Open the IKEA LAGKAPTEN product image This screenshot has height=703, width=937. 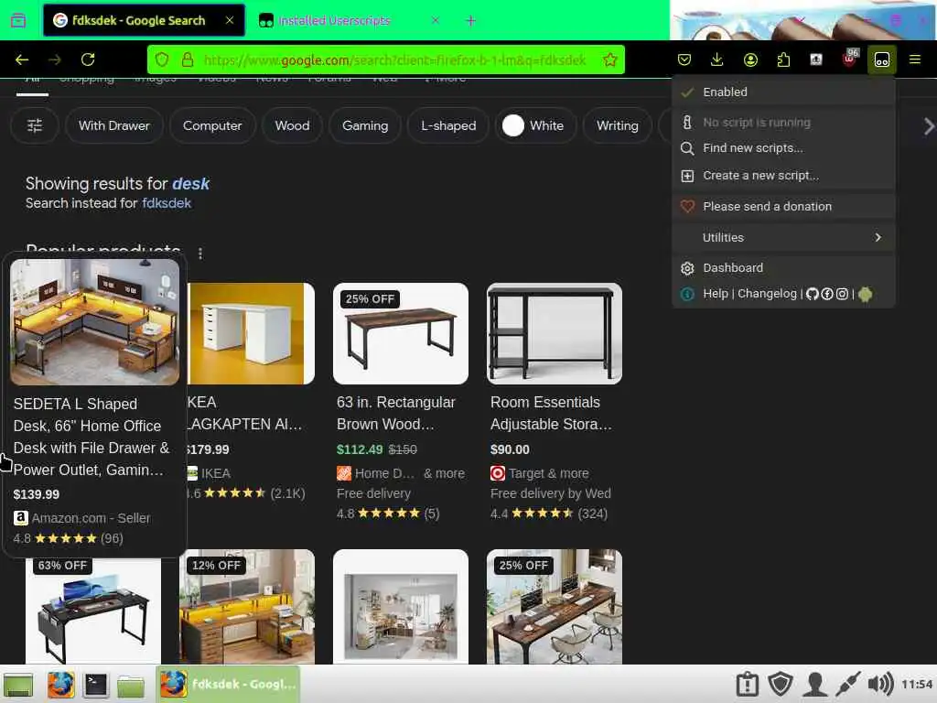[251, 333]
